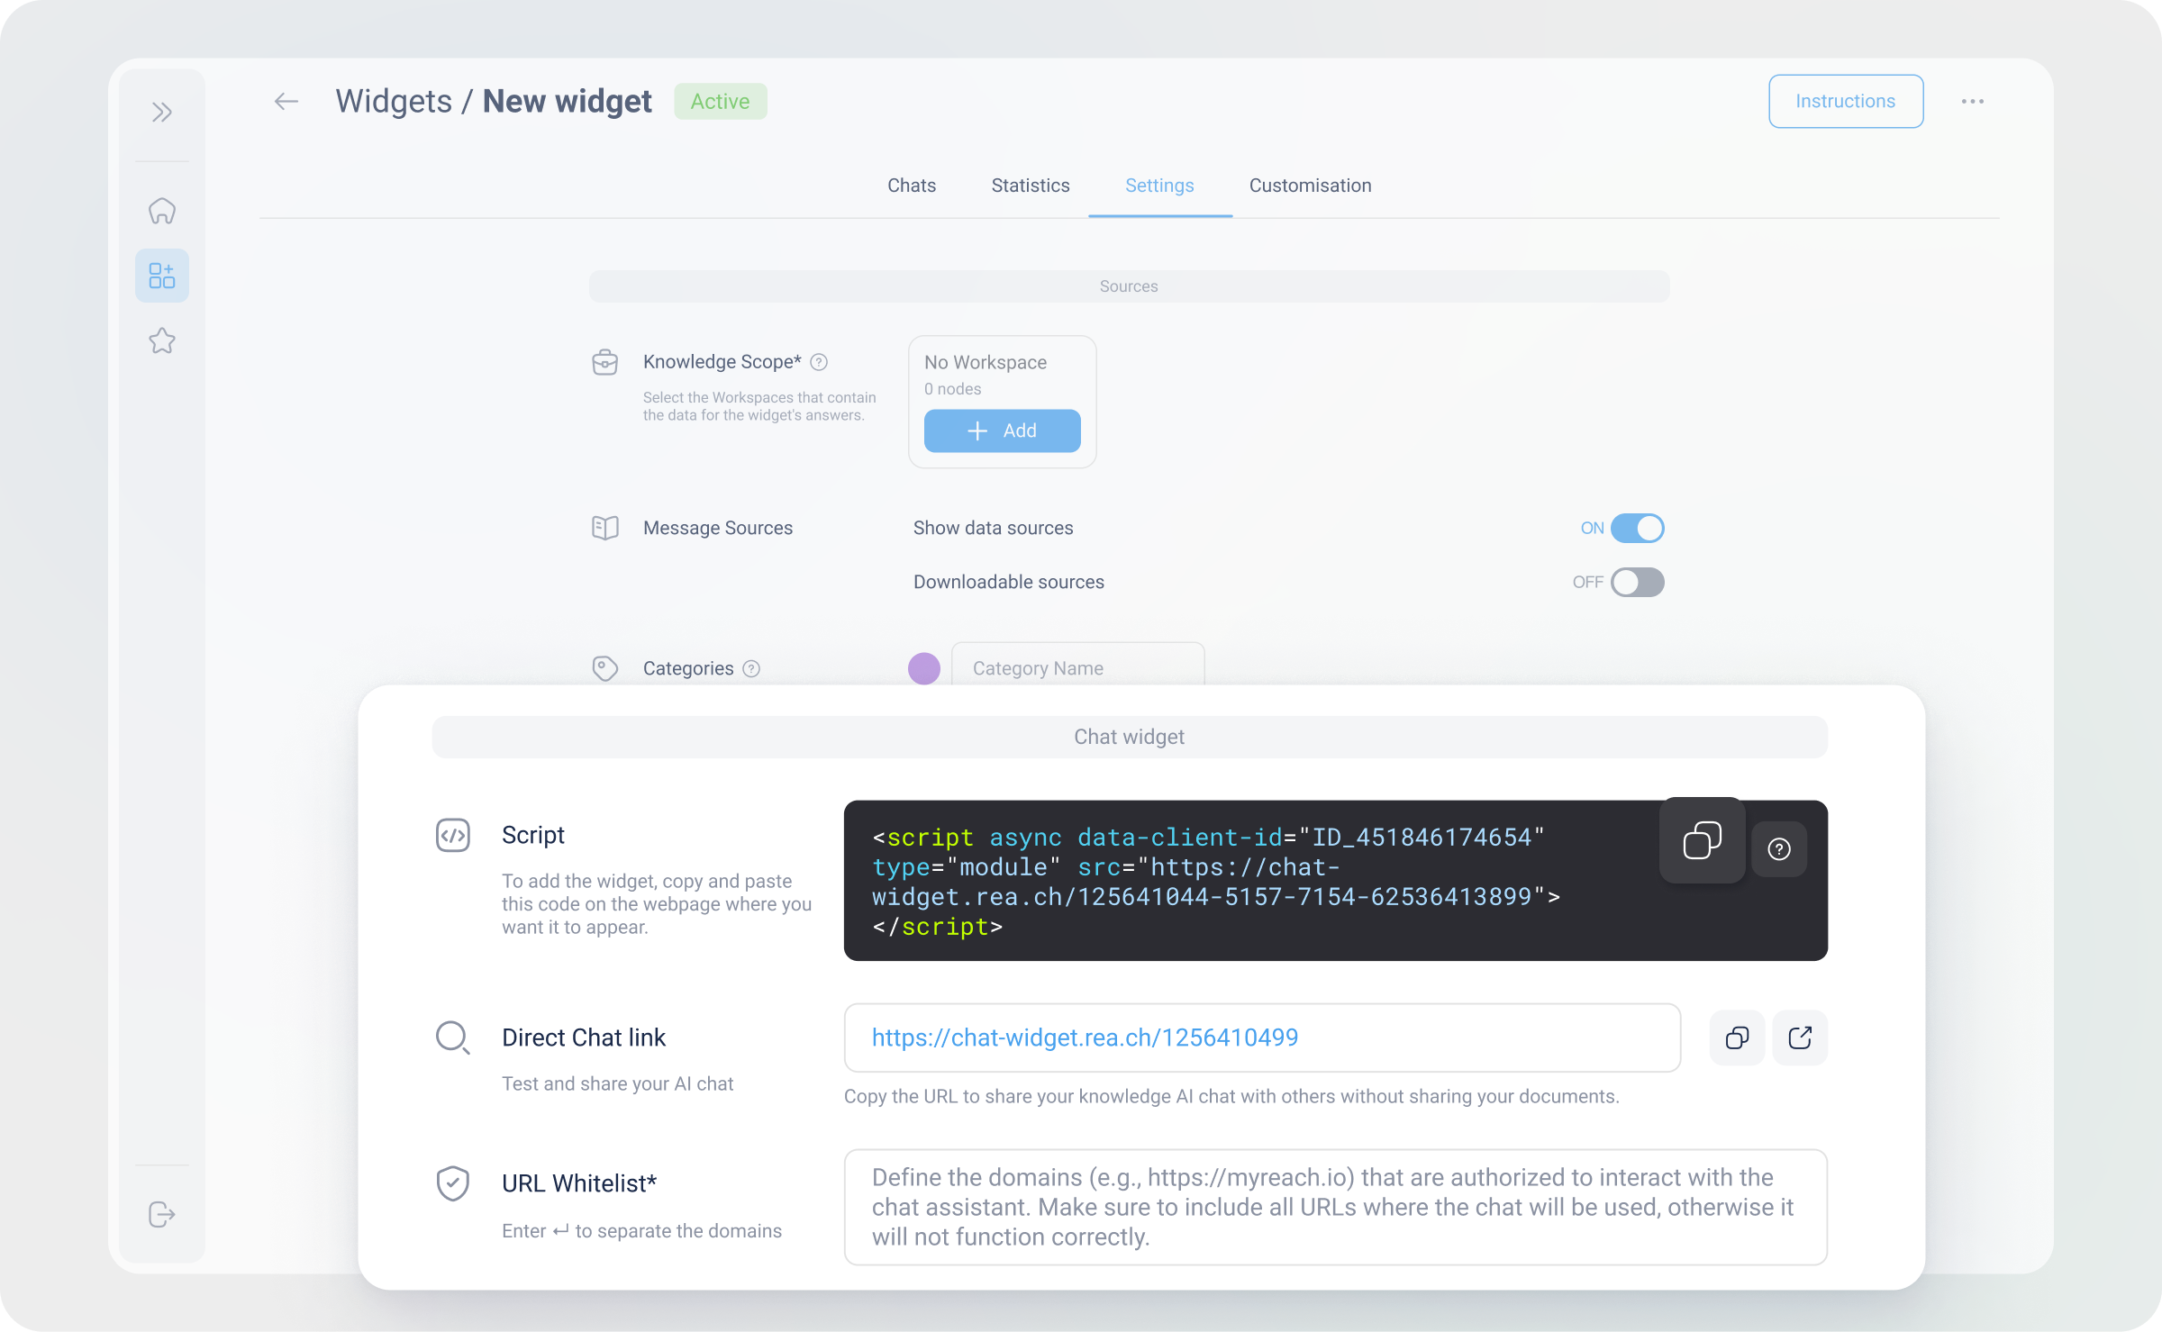Switch to the Customisation tab
Viewport: 2162px width, 1332px height.
coord(1310,186)
